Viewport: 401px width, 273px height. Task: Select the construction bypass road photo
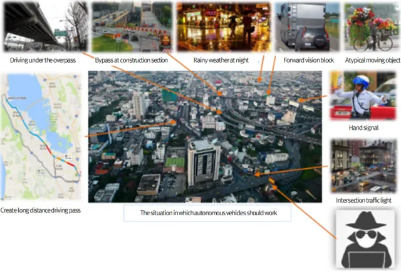click(x=132, y=26)
